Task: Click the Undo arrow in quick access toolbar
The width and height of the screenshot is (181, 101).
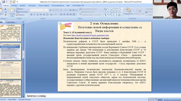Action: [7, 2]
